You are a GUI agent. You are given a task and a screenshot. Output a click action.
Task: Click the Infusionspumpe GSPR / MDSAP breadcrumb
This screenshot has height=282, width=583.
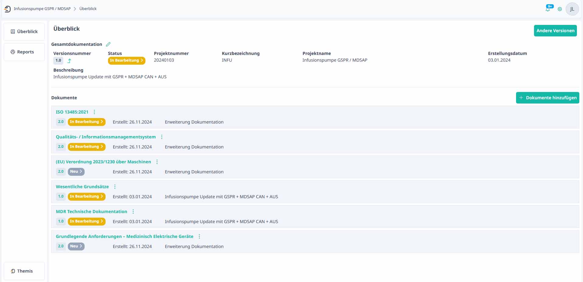[42, 9]
